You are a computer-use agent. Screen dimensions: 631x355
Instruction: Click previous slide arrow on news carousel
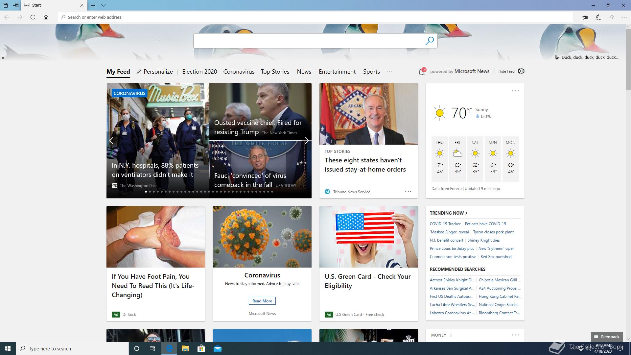[111, 140]
